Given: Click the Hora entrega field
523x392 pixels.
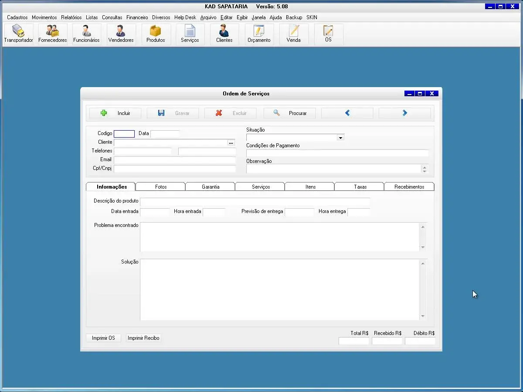Looking at the screenshot, I should (x=359, y=212).
